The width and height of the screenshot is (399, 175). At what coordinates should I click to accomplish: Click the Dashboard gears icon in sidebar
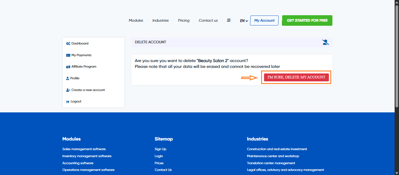[x=68, y=44]
